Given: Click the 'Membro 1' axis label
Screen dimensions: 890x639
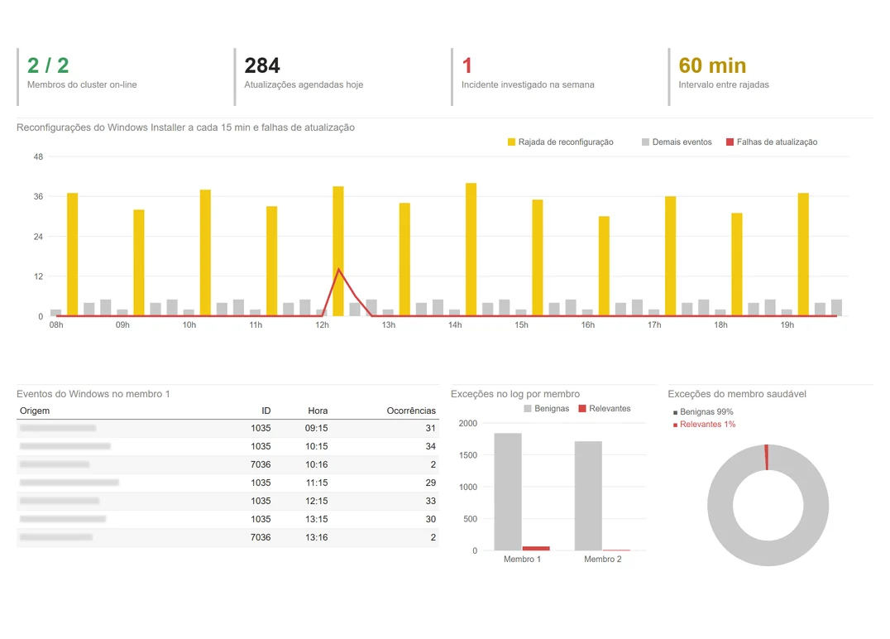Looking at the screenshot, I should [522, 560].
